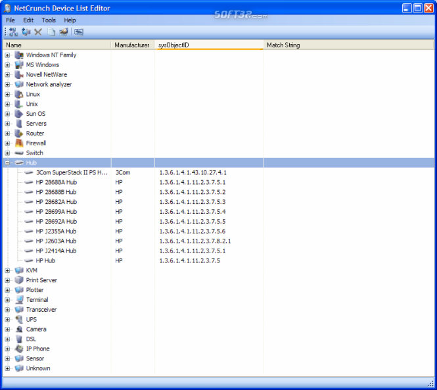Expand the Unknown tree node

7,368
